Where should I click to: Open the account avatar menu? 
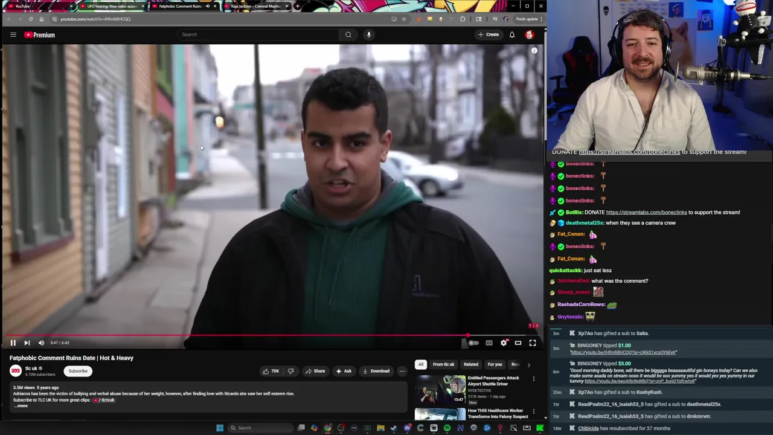pos(530,34)
